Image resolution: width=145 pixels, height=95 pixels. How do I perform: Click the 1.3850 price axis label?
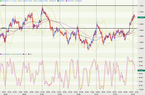[141, 48]
